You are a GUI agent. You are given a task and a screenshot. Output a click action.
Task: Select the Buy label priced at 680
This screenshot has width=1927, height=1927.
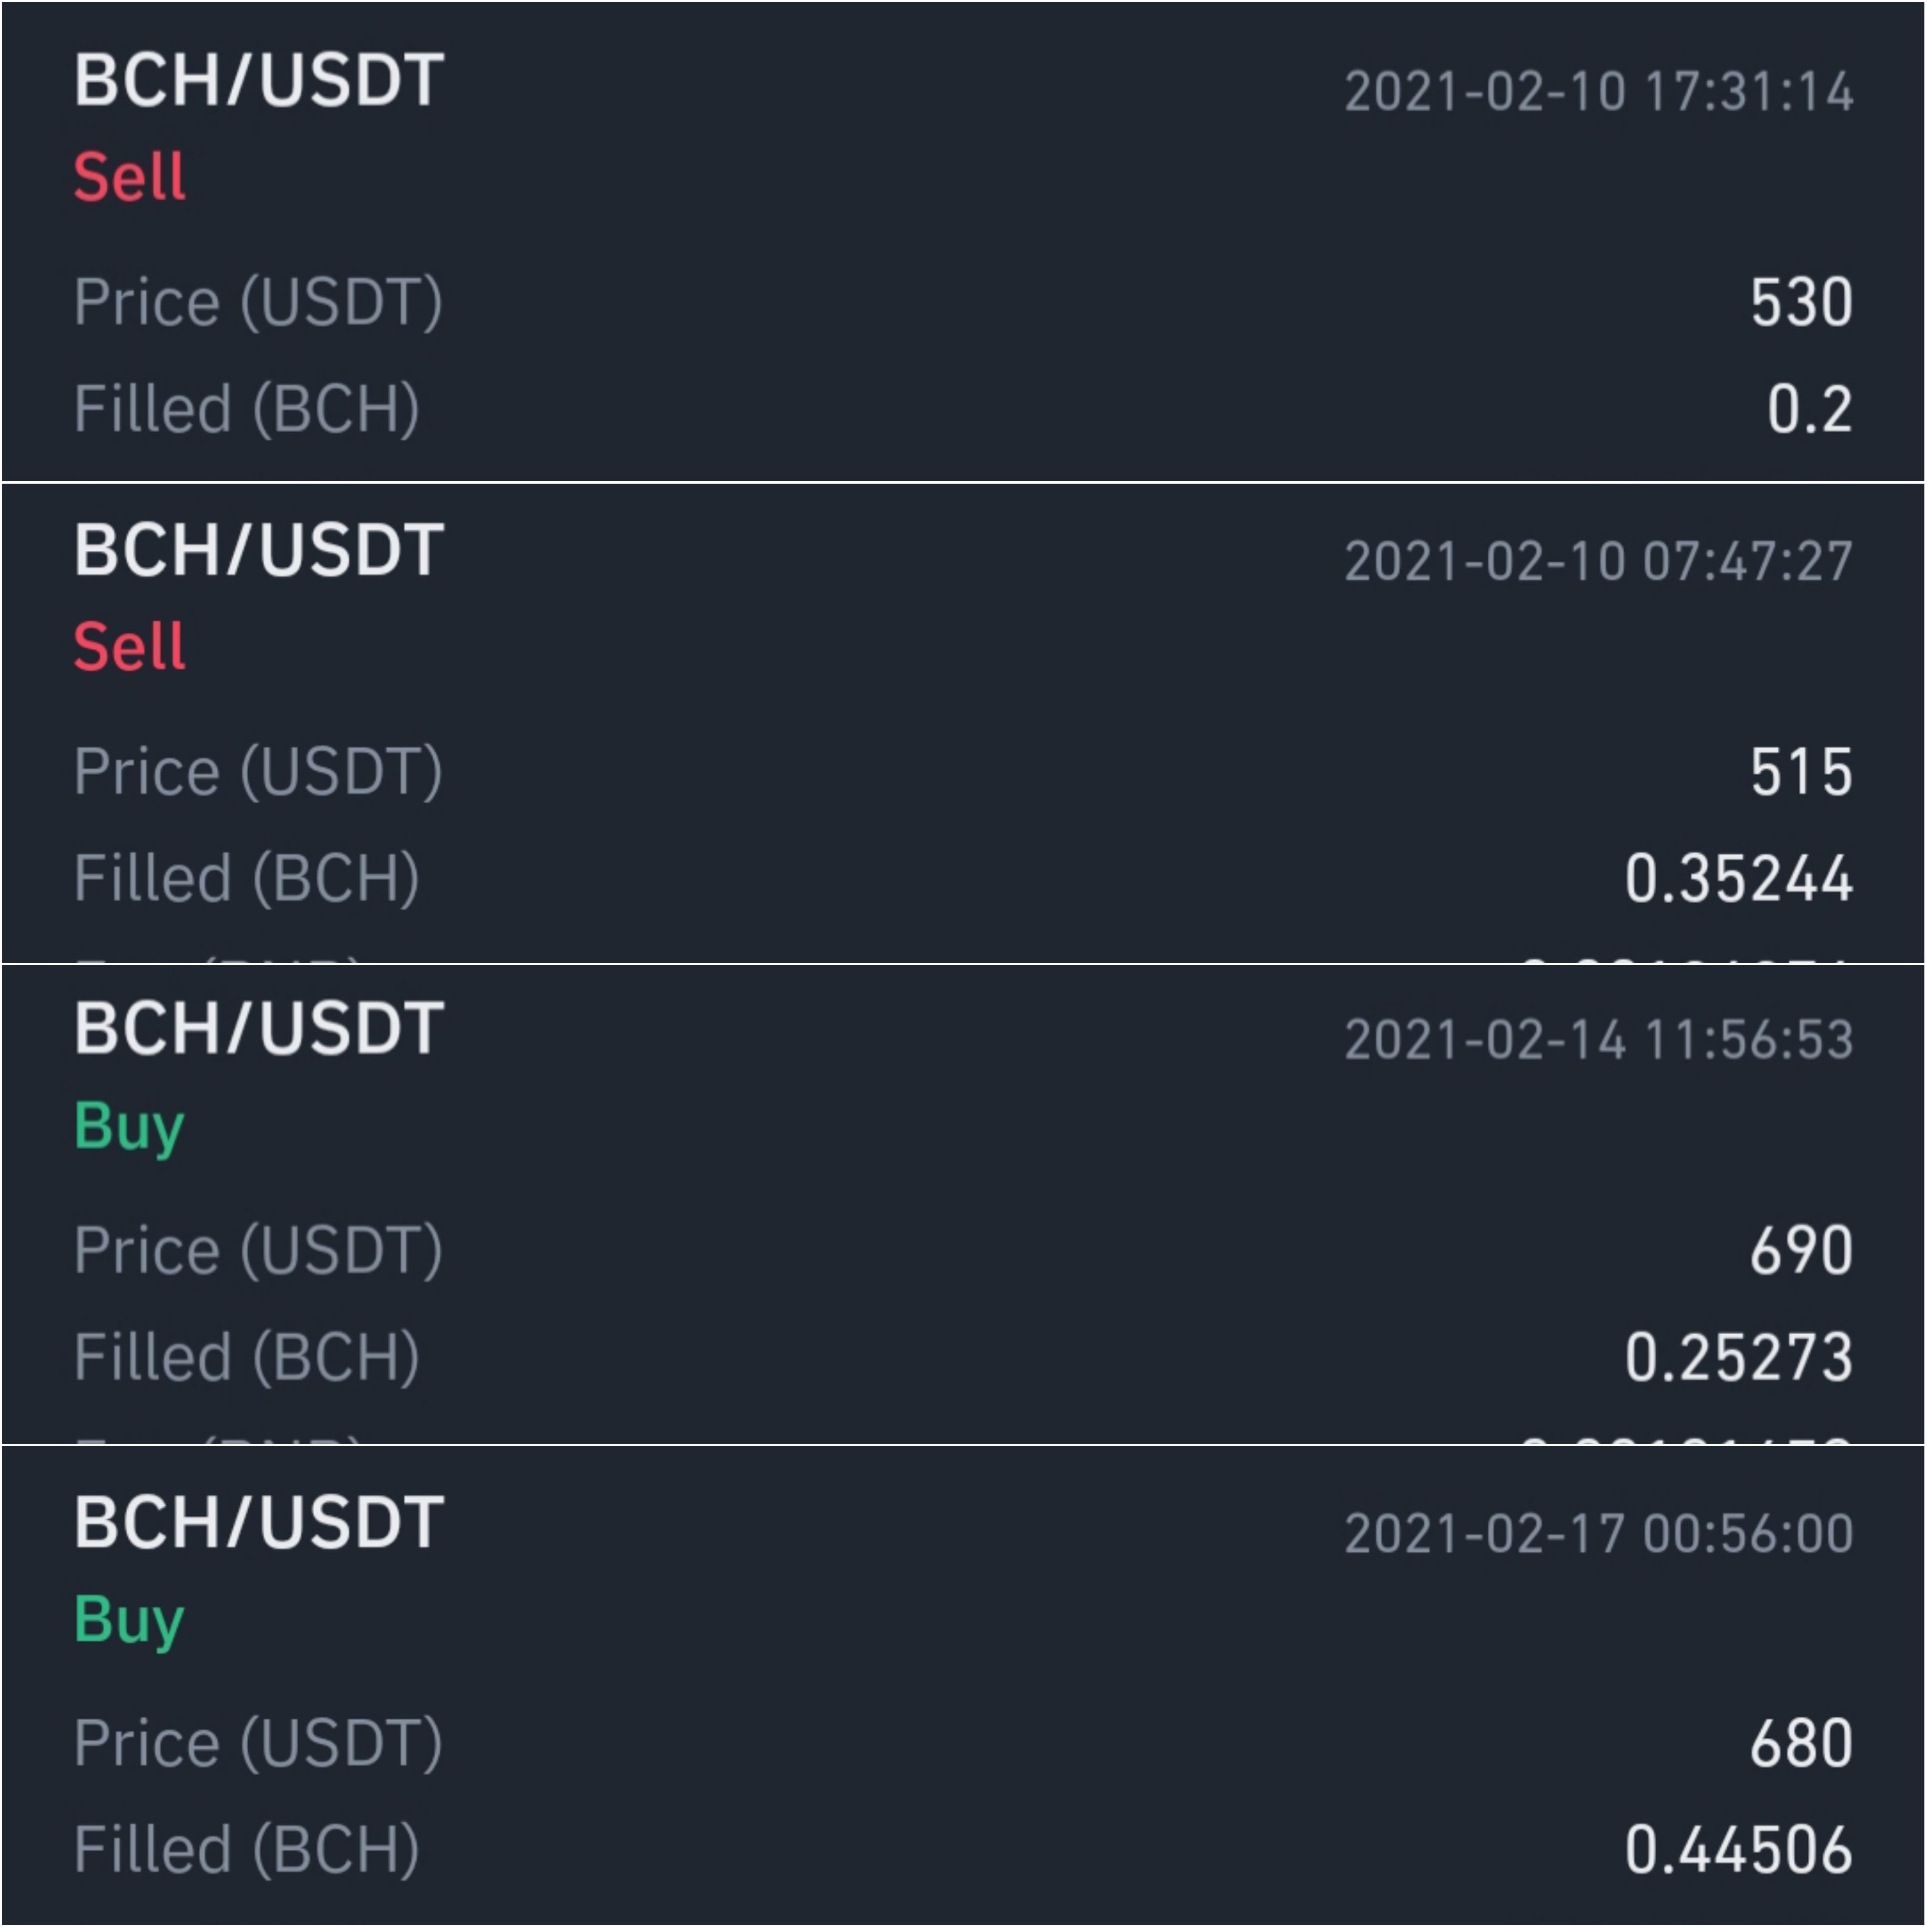click(130, 1622)
